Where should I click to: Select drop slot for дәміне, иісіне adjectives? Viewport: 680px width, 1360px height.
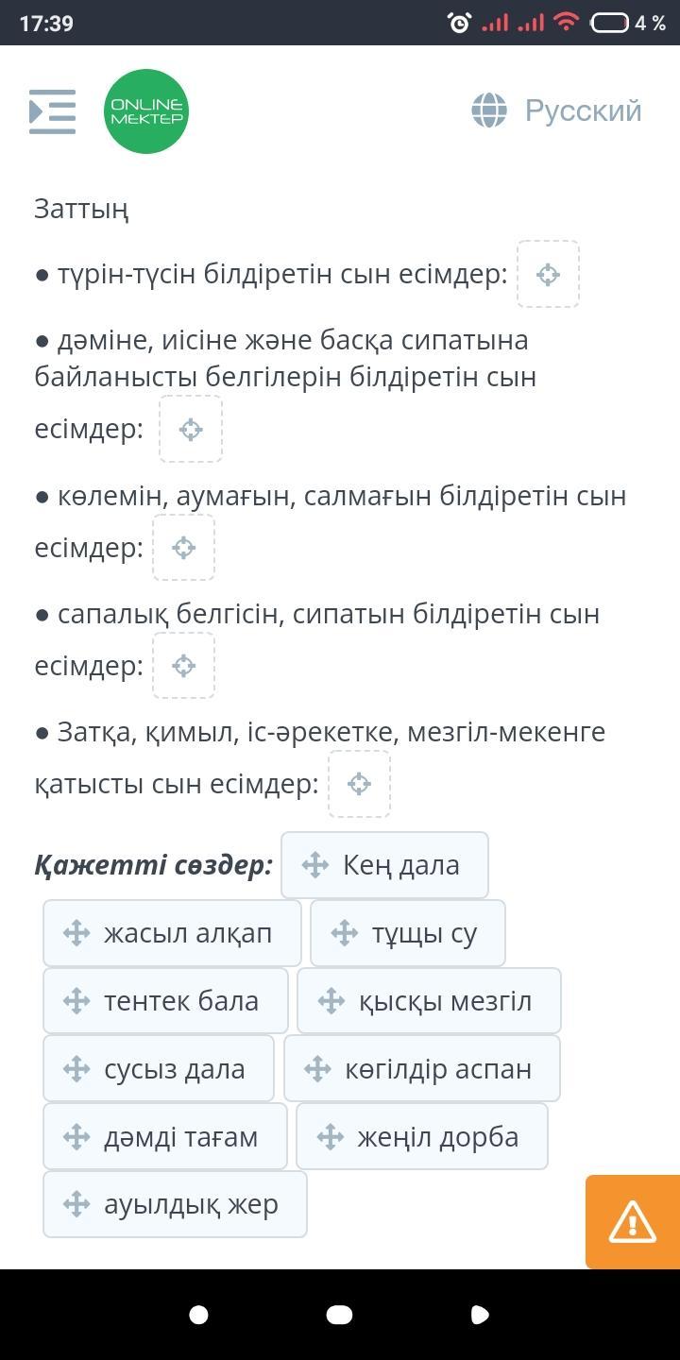point(191,429)
